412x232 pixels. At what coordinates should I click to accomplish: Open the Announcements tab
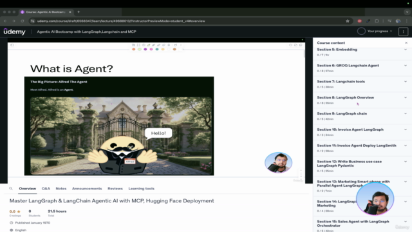tap(87, 188)
